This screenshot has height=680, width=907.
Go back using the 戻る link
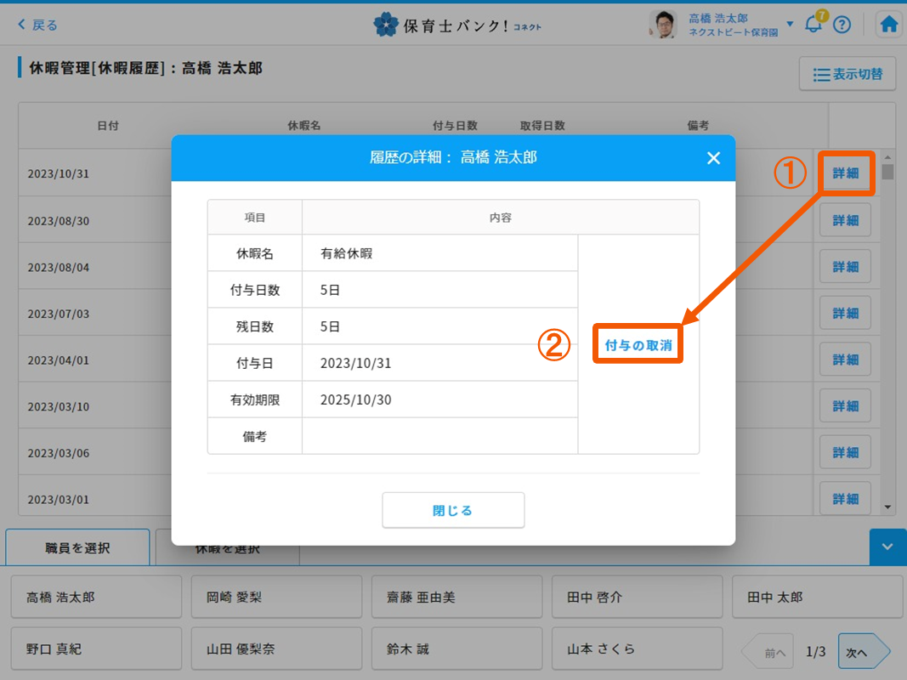(x=38, y=25)
